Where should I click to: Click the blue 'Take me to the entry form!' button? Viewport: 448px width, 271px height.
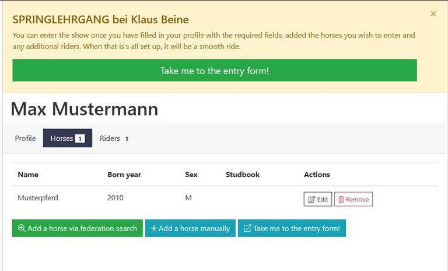click(292, 228)
